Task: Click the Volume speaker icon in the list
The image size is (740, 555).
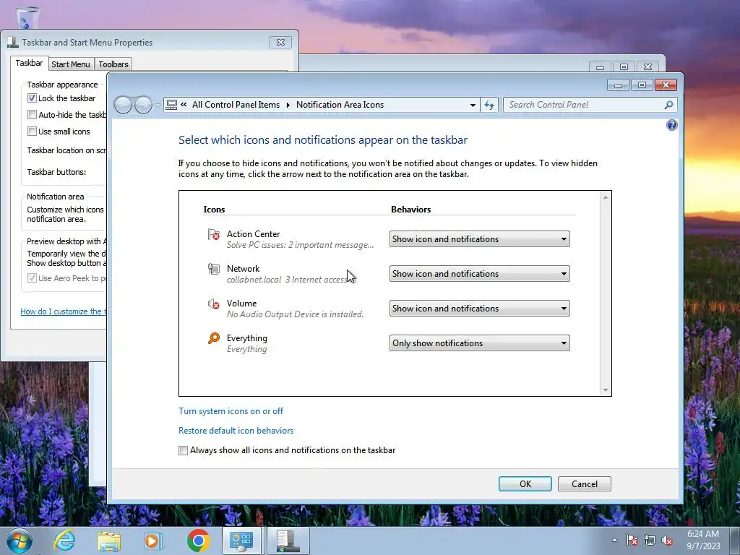Action: coord(214,304)
